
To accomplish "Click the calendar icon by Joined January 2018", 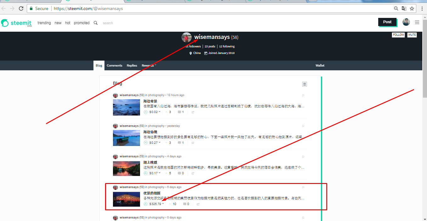I will pyautogui.click(x=206, y=53).
